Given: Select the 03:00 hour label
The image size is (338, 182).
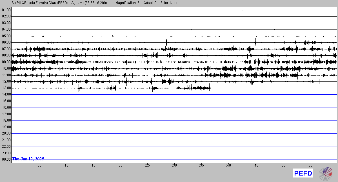Looking at the screenshot, I should pyautogui.click(x=6, y=23).
